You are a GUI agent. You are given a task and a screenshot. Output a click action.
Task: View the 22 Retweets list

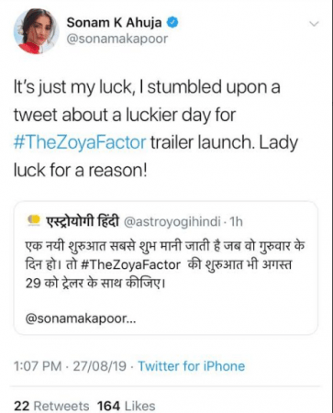[51, 406]
